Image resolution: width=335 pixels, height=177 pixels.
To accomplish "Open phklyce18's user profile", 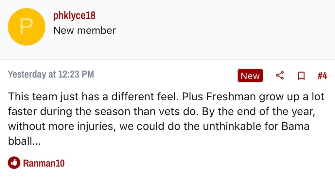I will [74, 16].
